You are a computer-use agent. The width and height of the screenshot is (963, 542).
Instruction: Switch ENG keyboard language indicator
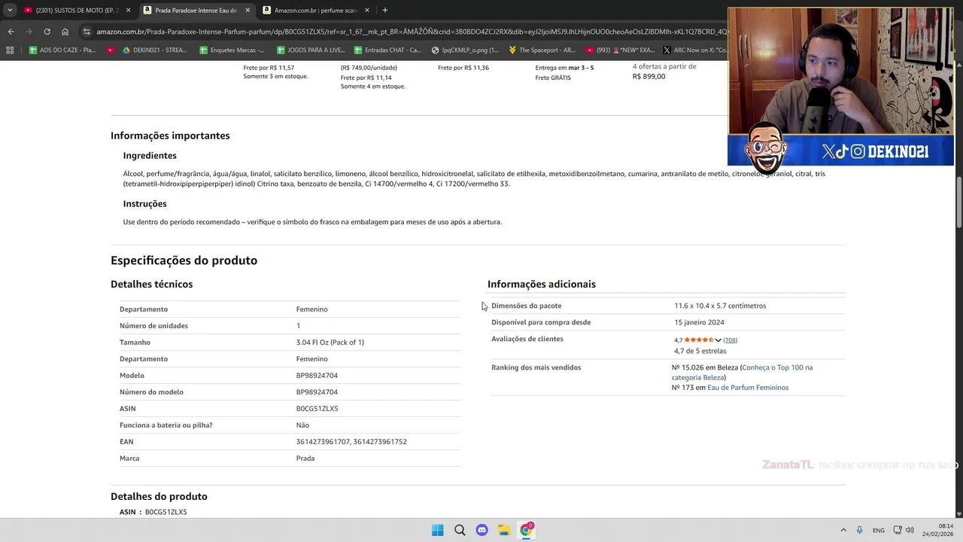pos(879,530)
